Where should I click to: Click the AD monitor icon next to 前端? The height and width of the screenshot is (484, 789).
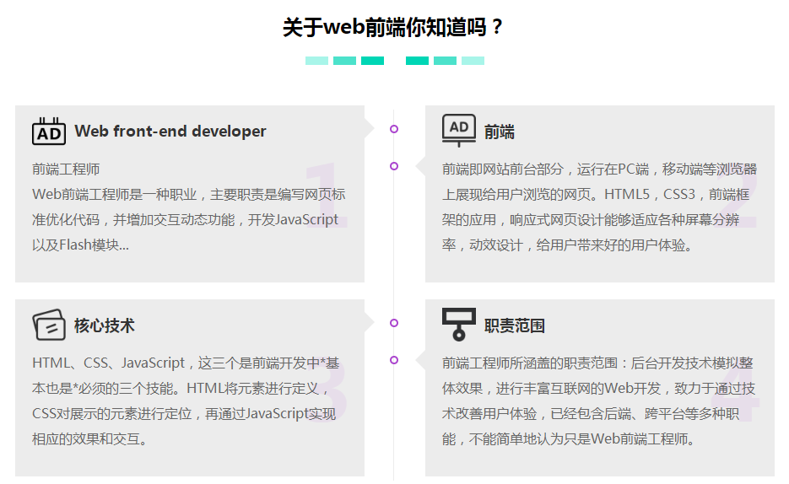coord(459,131)
